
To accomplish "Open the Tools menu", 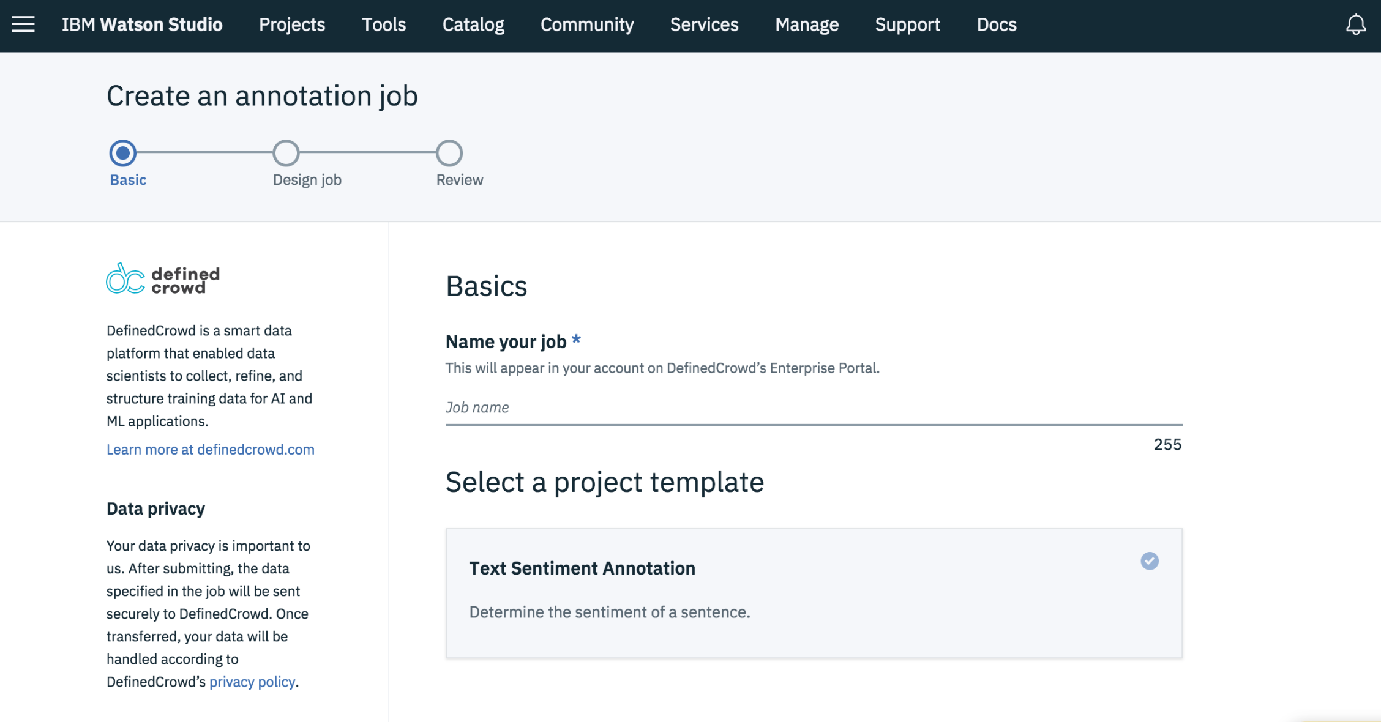I will pyautogui.click(x=384, y=24).
